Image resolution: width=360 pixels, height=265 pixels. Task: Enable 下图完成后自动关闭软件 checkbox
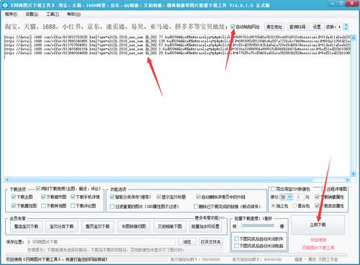[236, 238]
